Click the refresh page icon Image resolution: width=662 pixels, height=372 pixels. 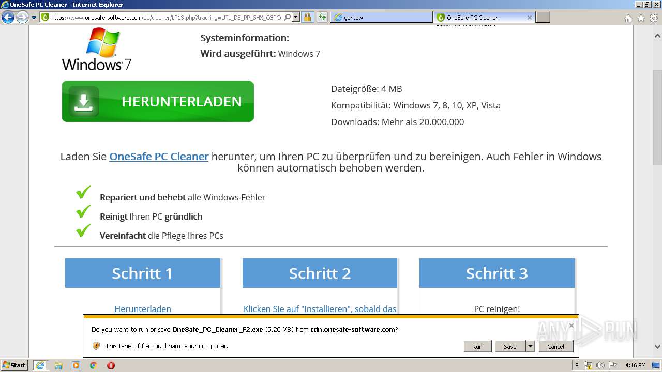click(x=322, y=17)
